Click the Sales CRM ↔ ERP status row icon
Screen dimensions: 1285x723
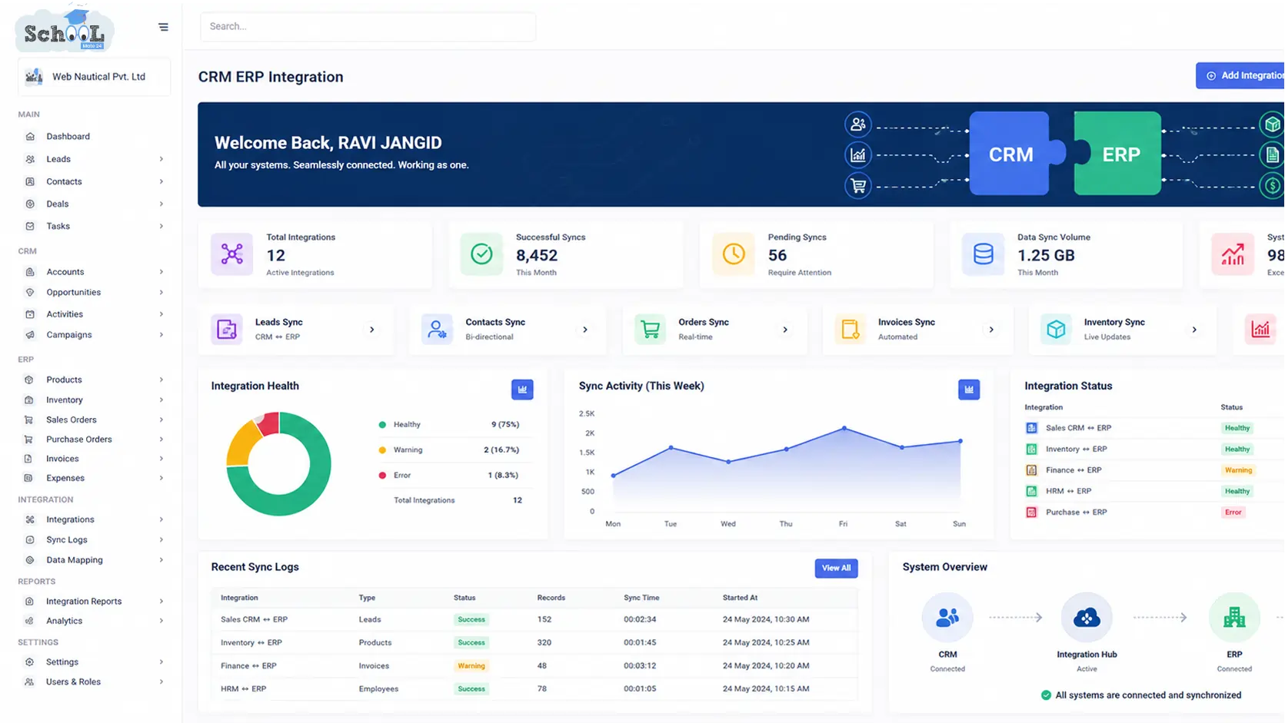(1031, 428)
